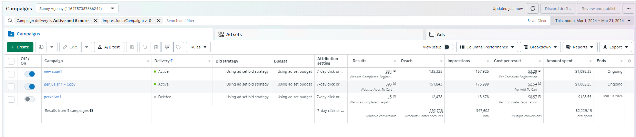Viewport: 636px width, 137px height.
Task: Open the Reach column header dropdown arrow
Action: click(x=441, y=61)
